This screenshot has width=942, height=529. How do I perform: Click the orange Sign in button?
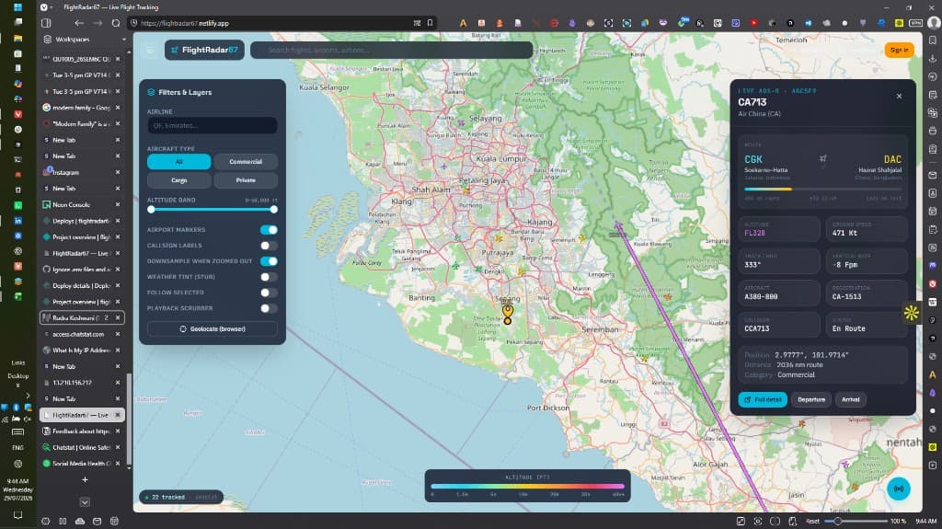(899, 50)
